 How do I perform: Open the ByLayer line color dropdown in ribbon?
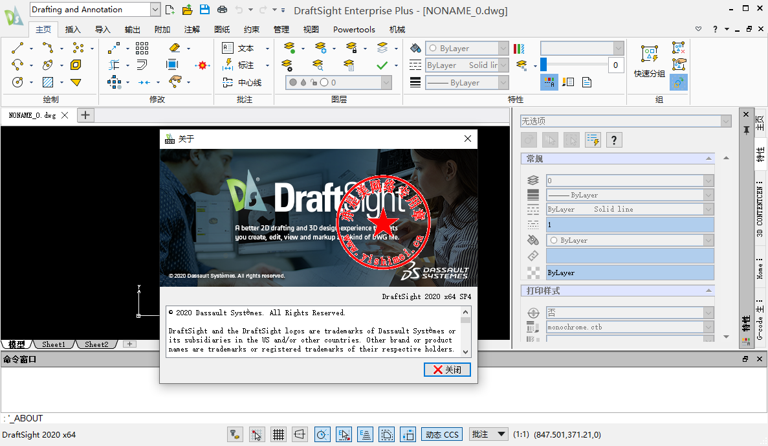click(503, 48)
